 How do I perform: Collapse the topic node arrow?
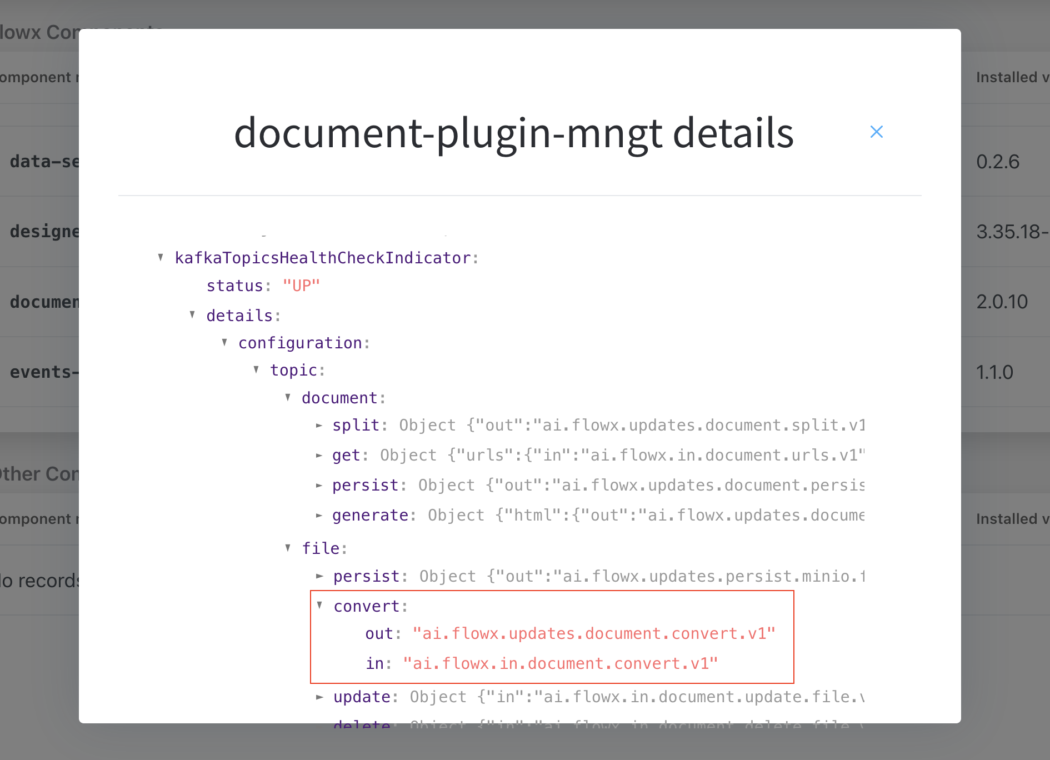click(256, 369)
